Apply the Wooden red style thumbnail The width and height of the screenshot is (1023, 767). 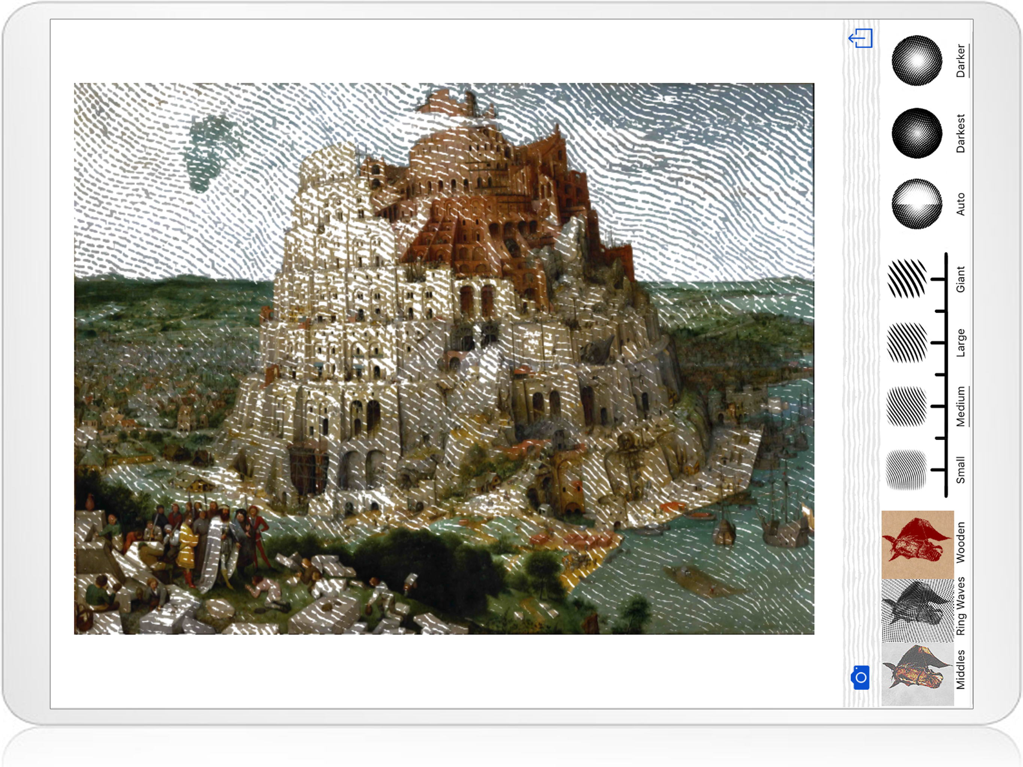point(917,544)
